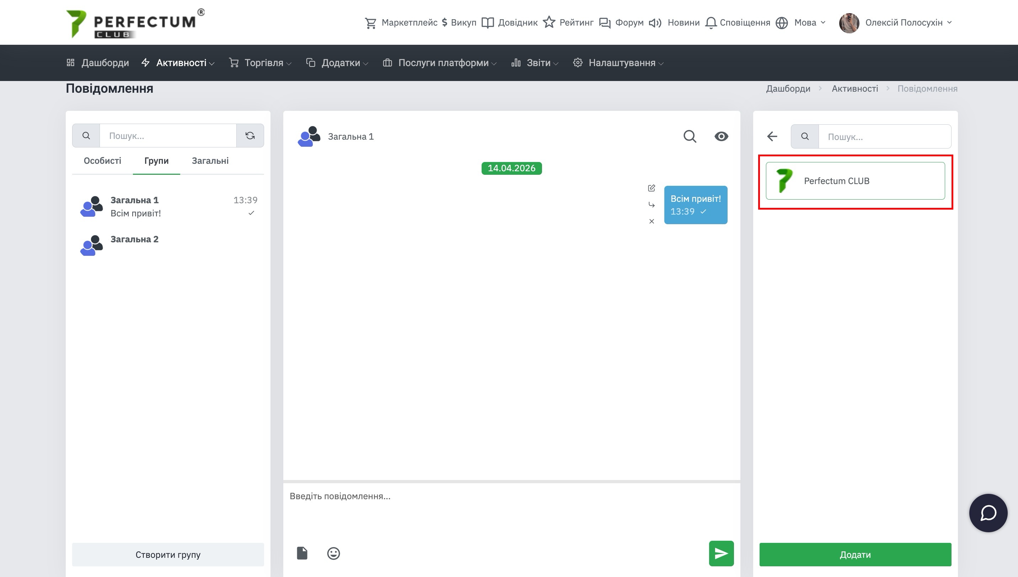
Task: Click the refresh chat list icon
Action: click(x=250, y=135)
